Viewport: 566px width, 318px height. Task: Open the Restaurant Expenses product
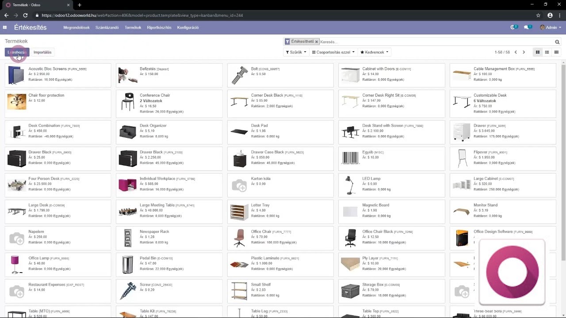[x=58, y=291]
